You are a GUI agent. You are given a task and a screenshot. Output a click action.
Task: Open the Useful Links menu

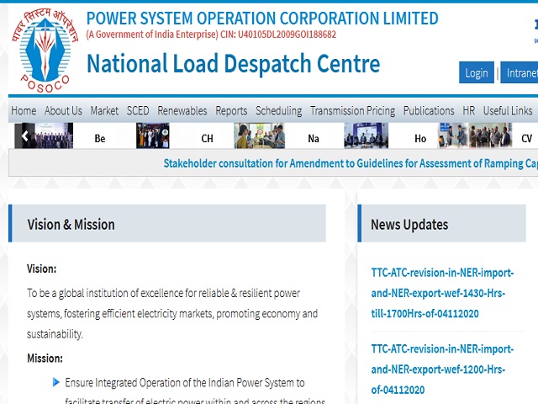pos(508,111)
